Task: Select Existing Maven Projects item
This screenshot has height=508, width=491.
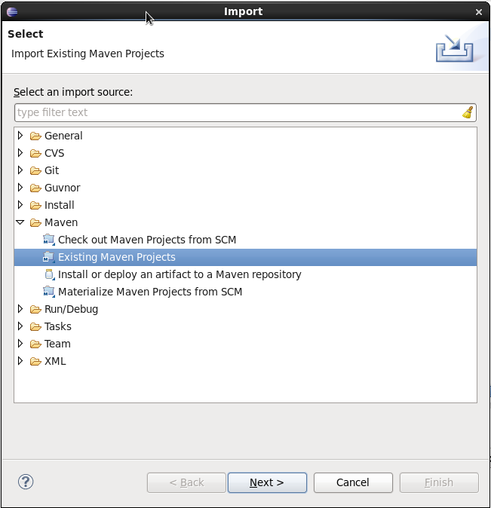Action: (116, 258)
